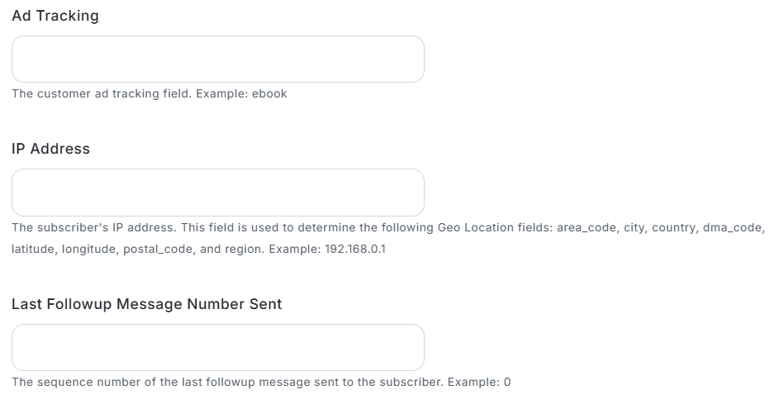Click the Ad Tracking input field
Viewport: 779px width, 414px height.
[x=217, y=59]
